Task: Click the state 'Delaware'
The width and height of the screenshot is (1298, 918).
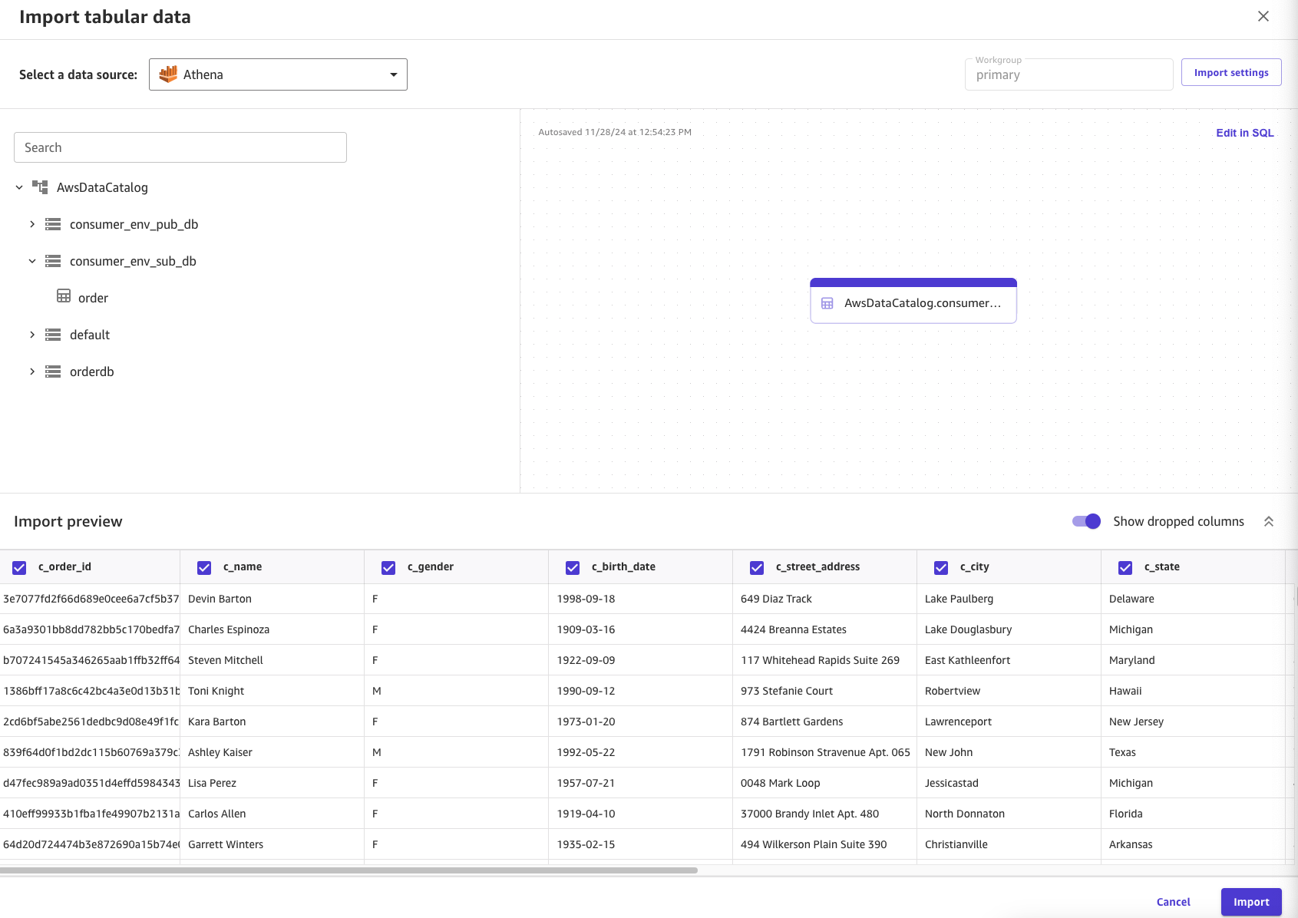Action: click(1131, 599)
